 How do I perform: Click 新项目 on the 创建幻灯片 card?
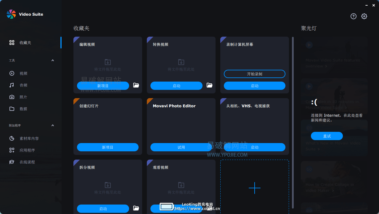pyautogui.click(x=108, y=147)
